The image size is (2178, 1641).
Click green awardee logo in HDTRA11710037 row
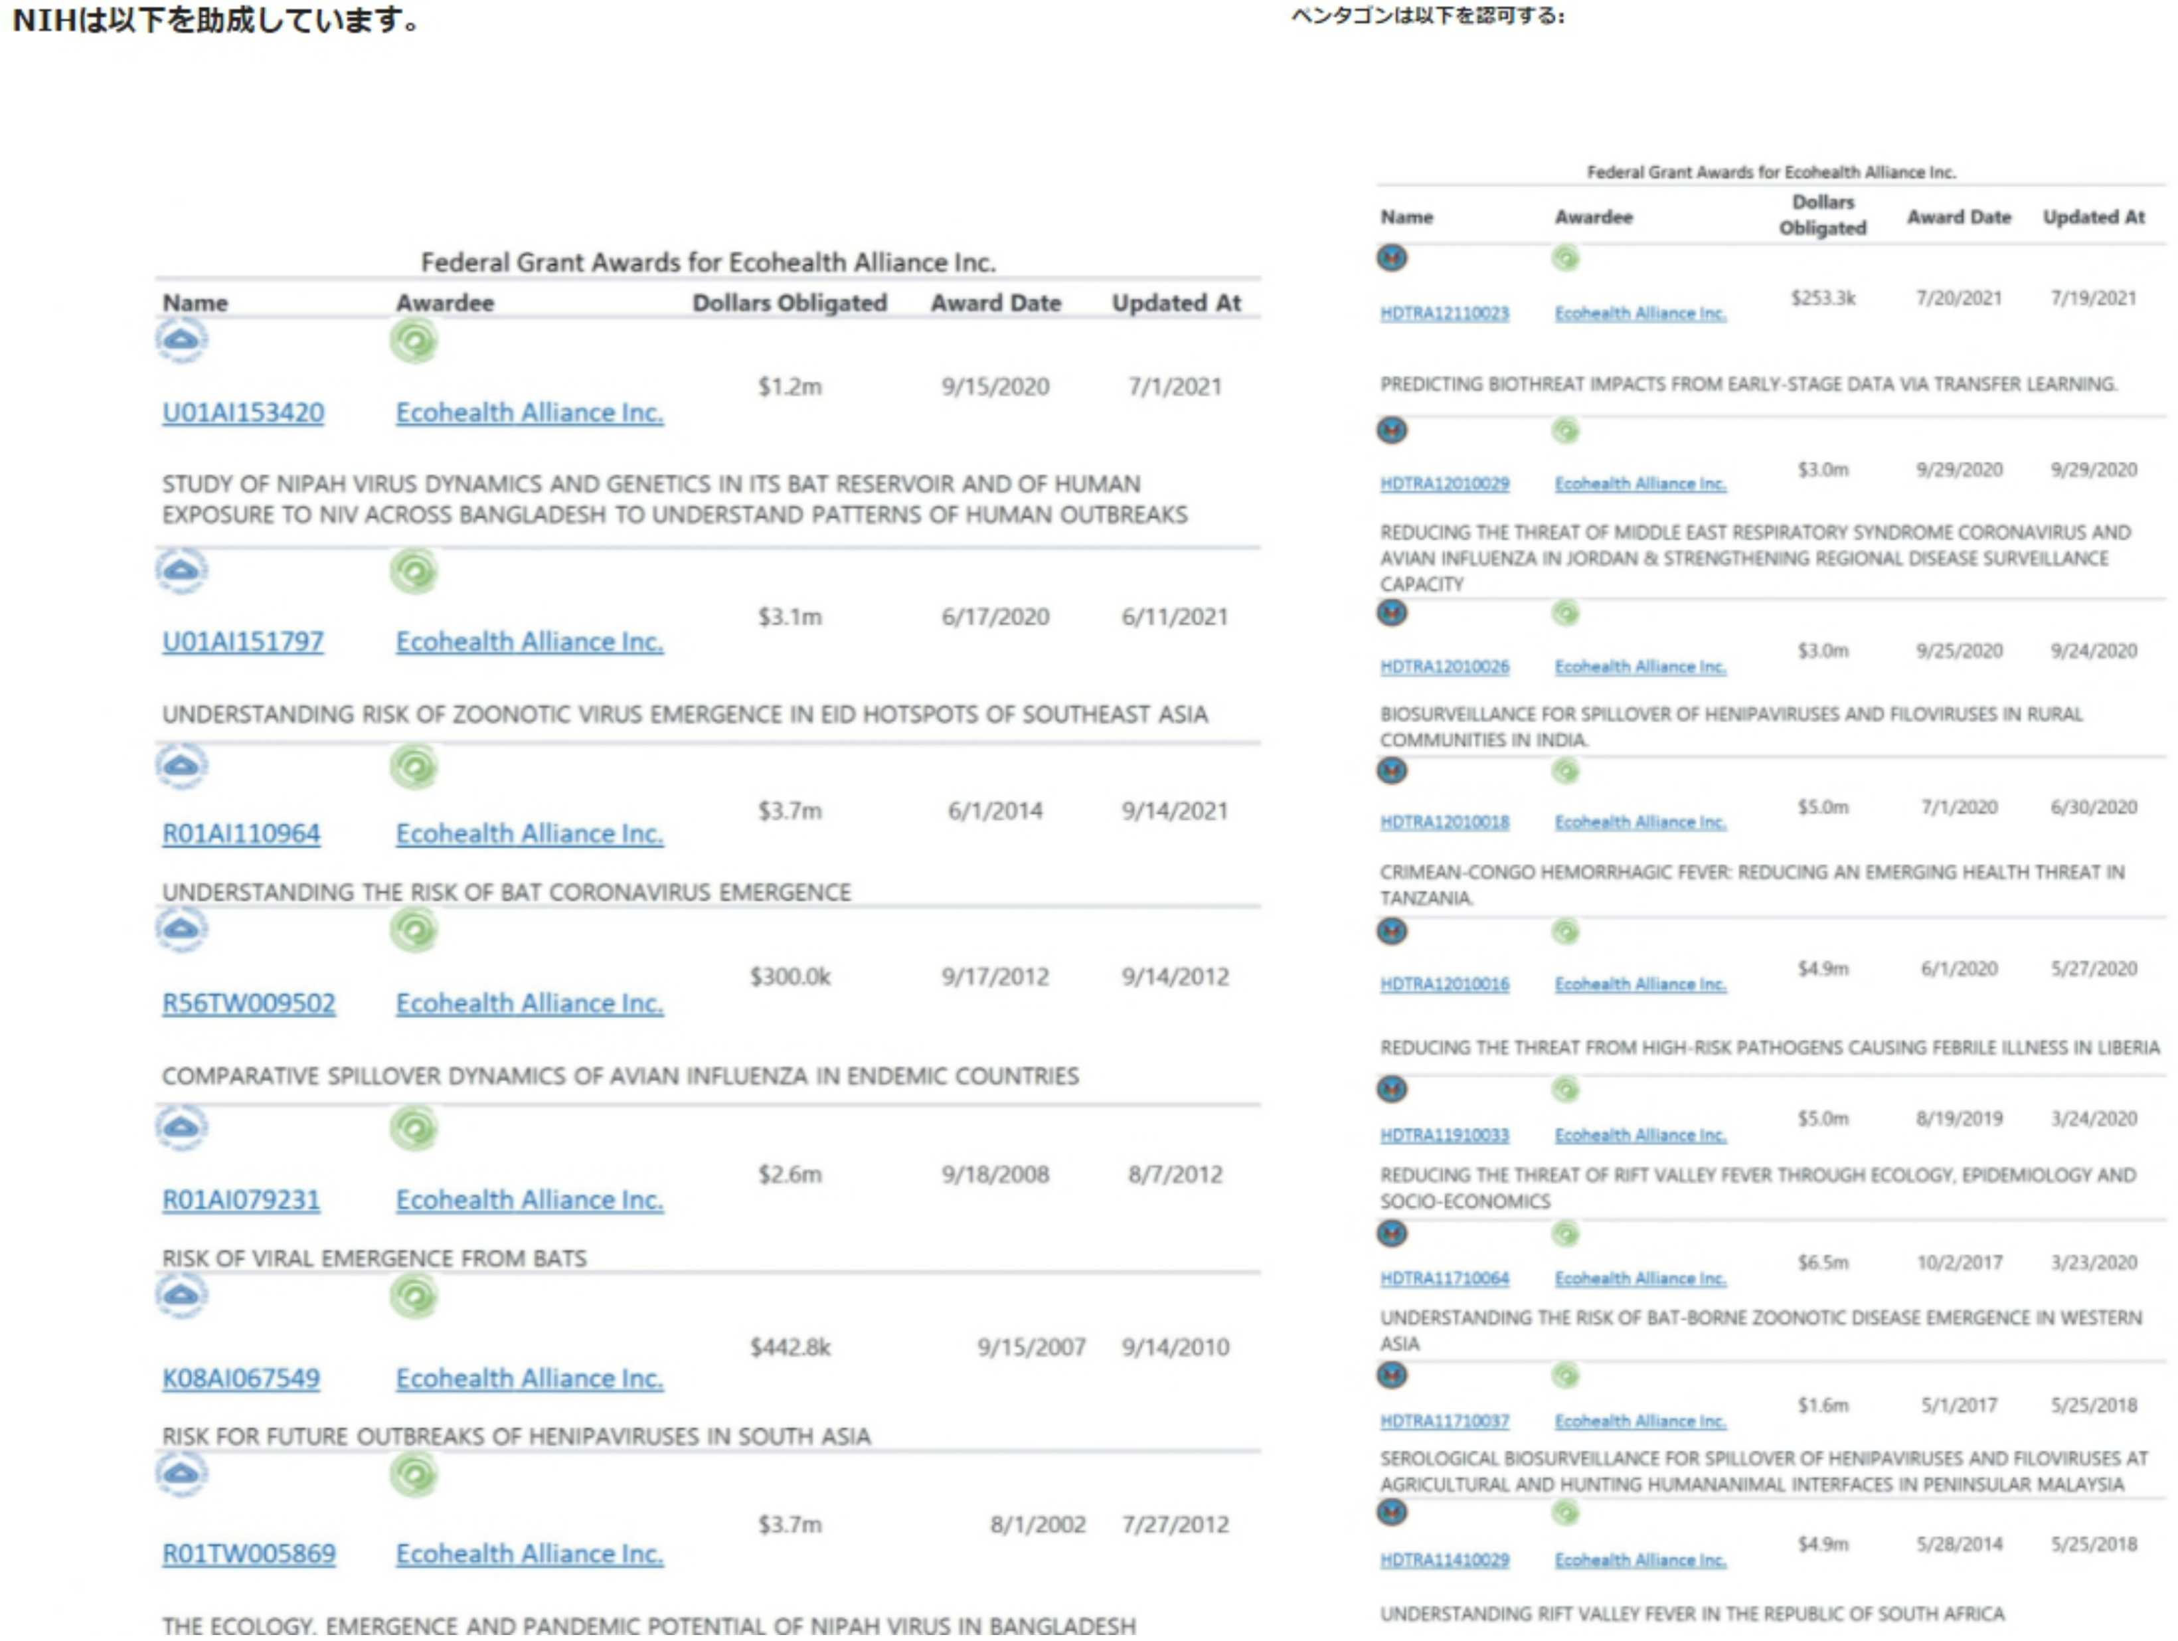pyautogui.click(x=1566, y=1376)
